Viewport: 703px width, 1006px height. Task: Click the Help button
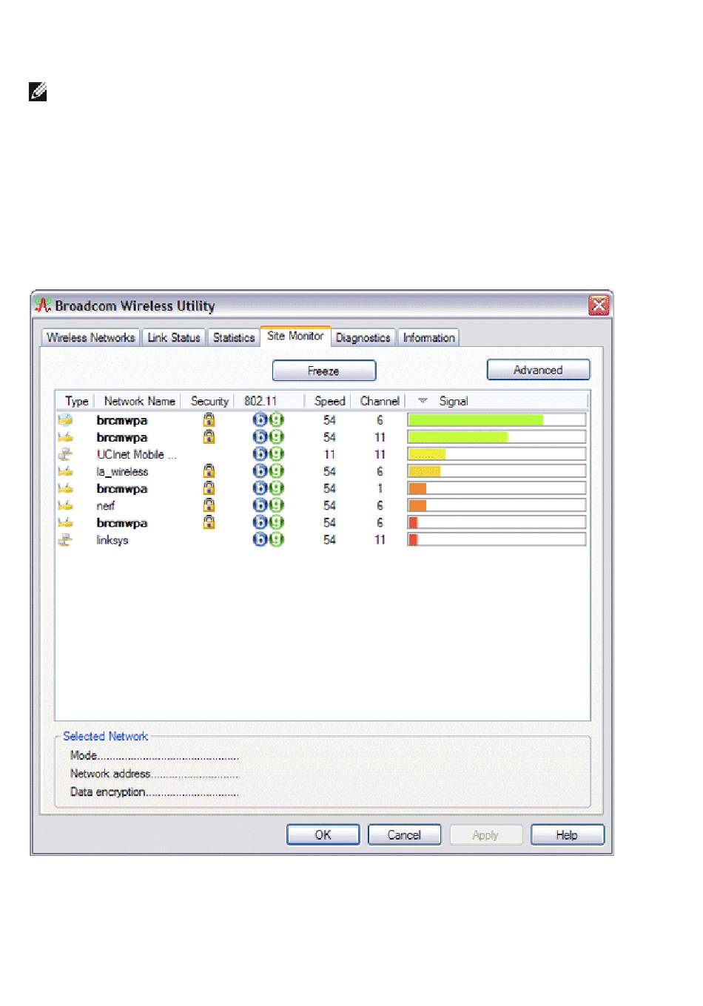[x=568, y=834]
